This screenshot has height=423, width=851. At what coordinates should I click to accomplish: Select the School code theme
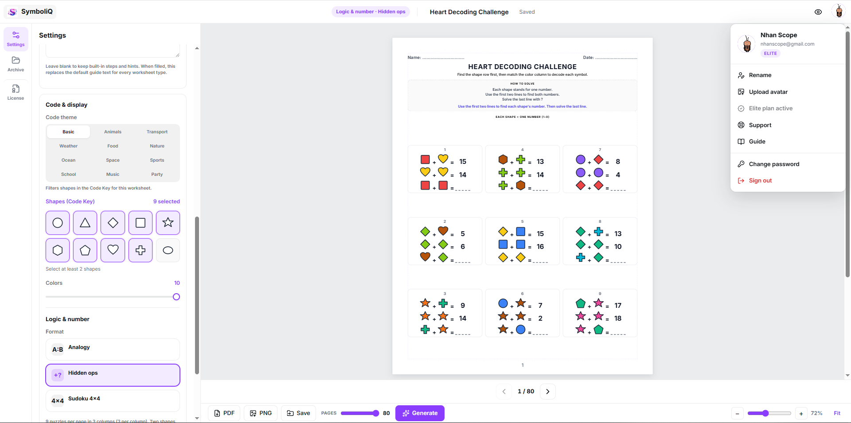[68, 174]
